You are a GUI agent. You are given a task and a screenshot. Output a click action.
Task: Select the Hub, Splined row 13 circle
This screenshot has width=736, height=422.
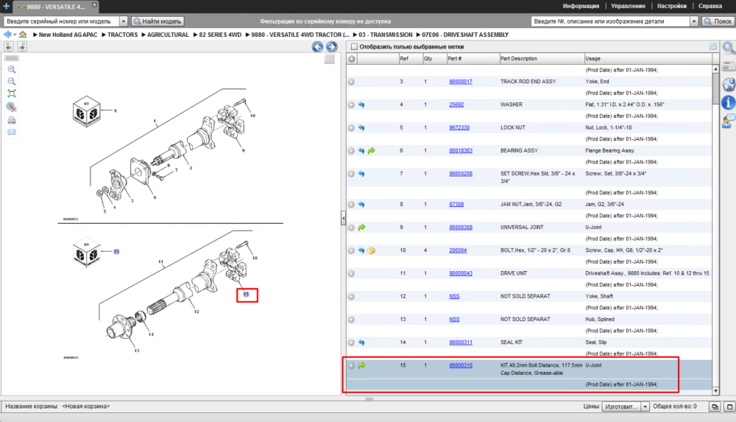pyautogui.click(x=351, y=320)
